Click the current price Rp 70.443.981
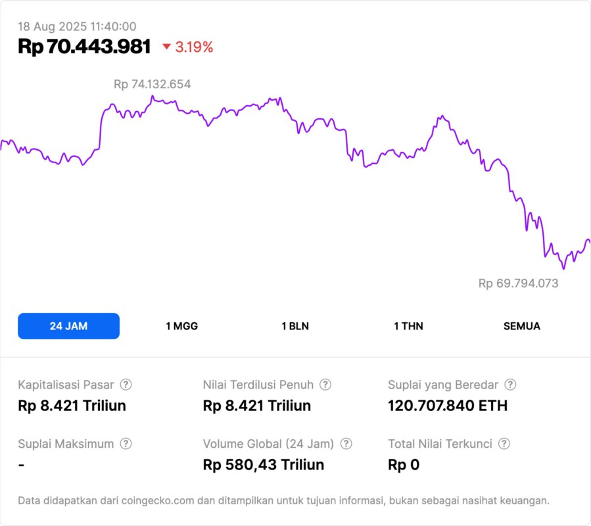Image resolution: width=591 pixels, height=526 pixels. (84, 47)
